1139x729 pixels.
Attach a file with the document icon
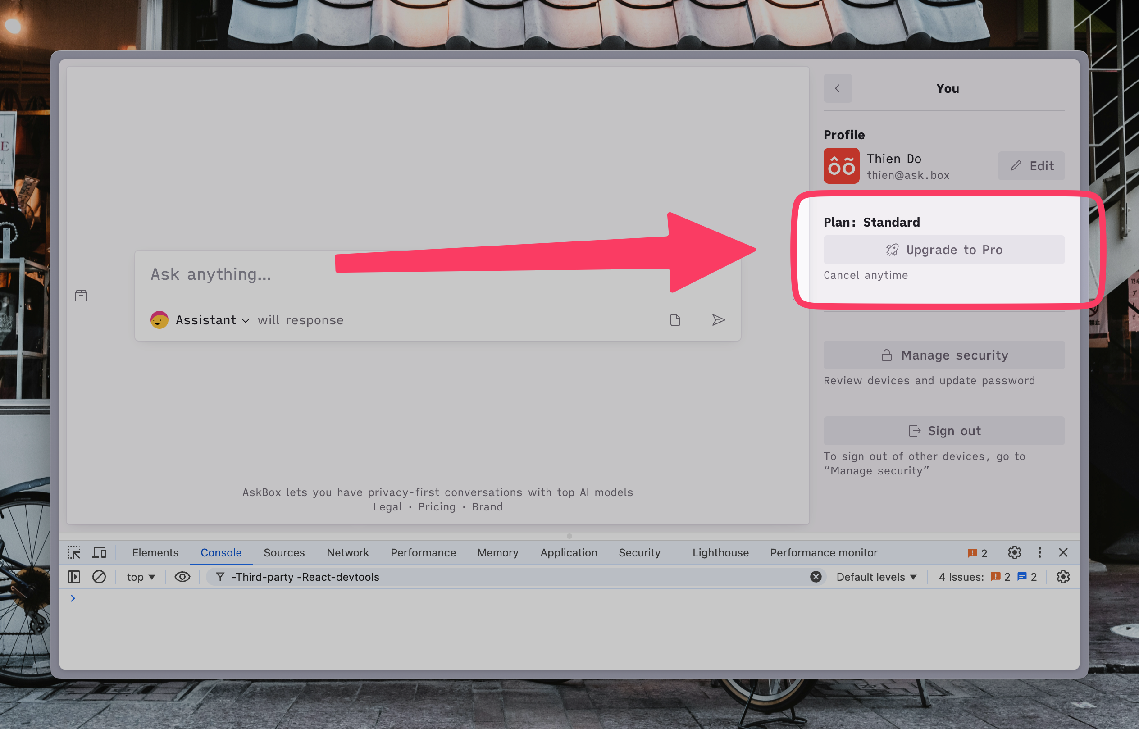click(675, 320)
